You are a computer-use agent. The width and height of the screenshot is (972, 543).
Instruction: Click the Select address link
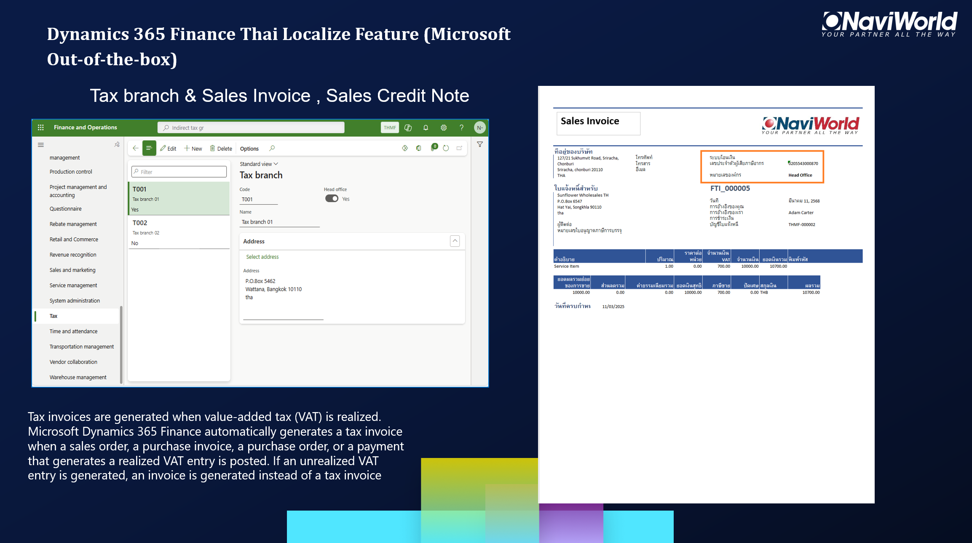point(262,257)
